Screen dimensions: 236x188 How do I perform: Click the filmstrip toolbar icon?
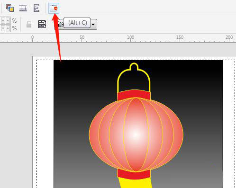23,8
